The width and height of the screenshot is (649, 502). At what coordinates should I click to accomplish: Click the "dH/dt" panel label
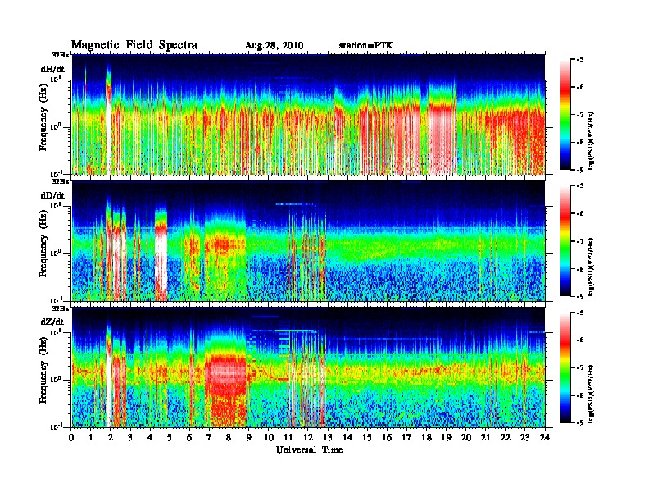point(52,69)
